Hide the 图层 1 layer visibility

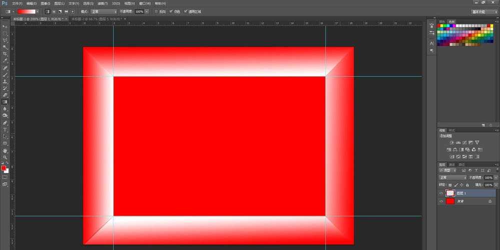point(441,193)
